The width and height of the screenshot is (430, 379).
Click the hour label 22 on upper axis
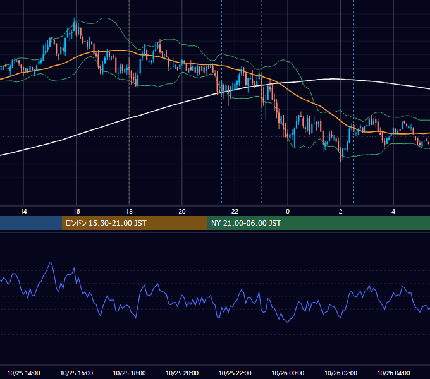tap(235, 211)
